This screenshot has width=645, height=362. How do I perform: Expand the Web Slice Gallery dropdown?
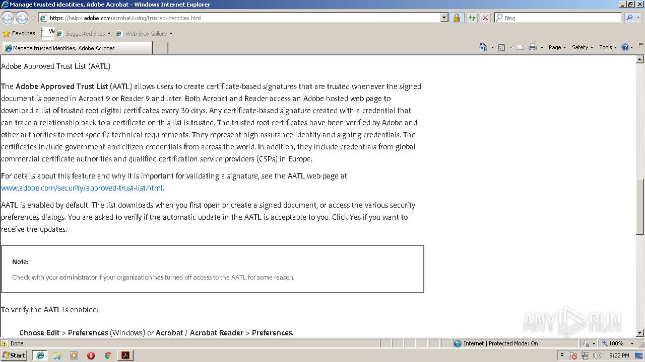coord(171,34)
